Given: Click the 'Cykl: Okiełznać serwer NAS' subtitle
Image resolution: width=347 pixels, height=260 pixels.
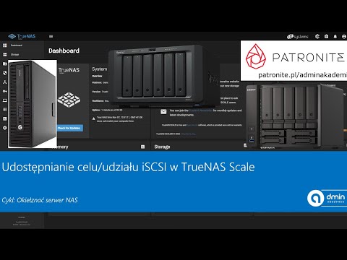Looking at the screenshot, I should tap(40, 200).
